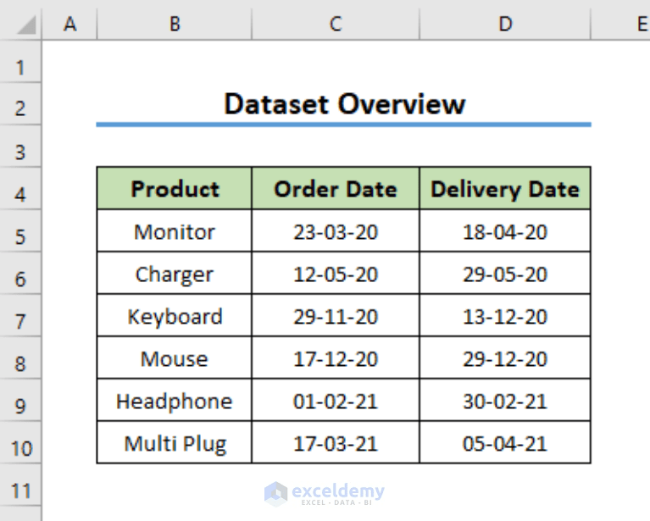Screen dimensions: 650x521
Task: Select the Charger cell
Action: coord(174,274)
